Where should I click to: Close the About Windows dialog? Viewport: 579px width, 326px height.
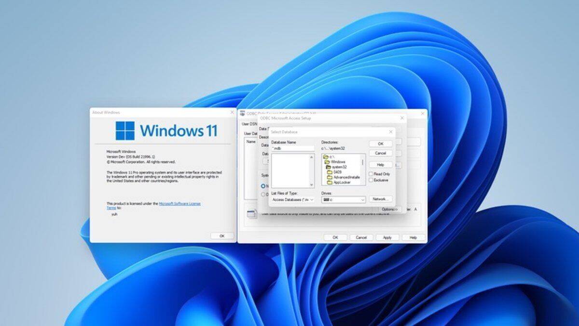click(x=232, y=112)
